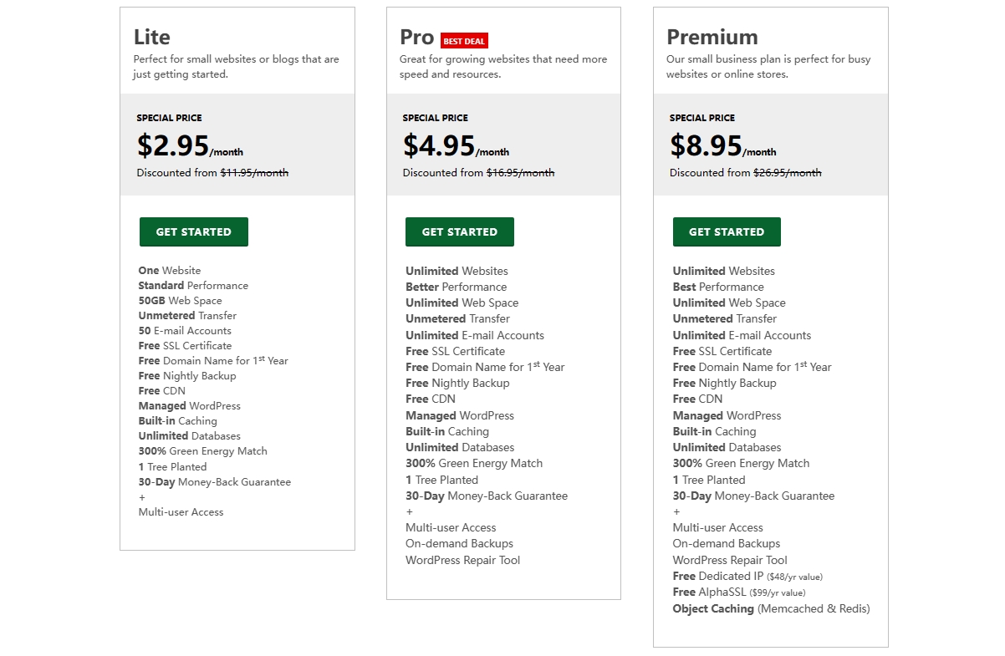Click the red Best Deal badge
1005x656 pixels.
[x=464, y=41]
